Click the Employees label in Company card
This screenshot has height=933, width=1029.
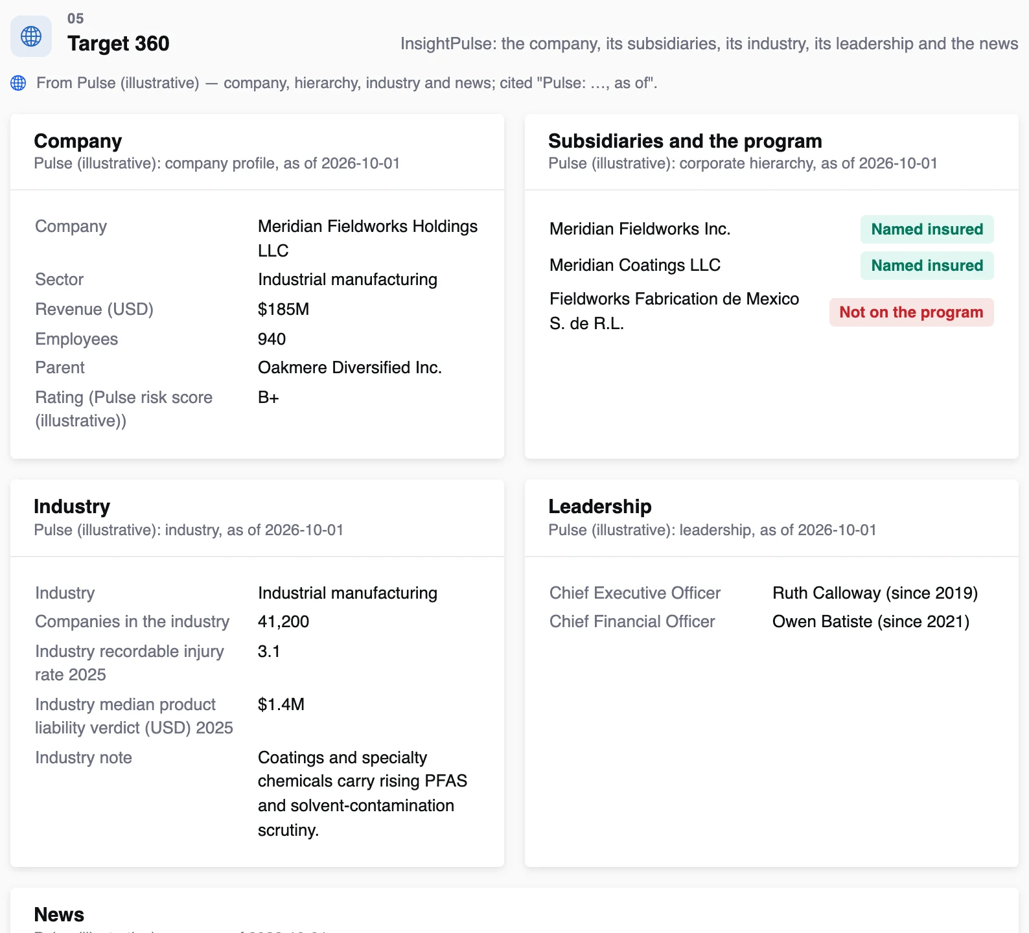pyautogui.click(x=76, y=339)
